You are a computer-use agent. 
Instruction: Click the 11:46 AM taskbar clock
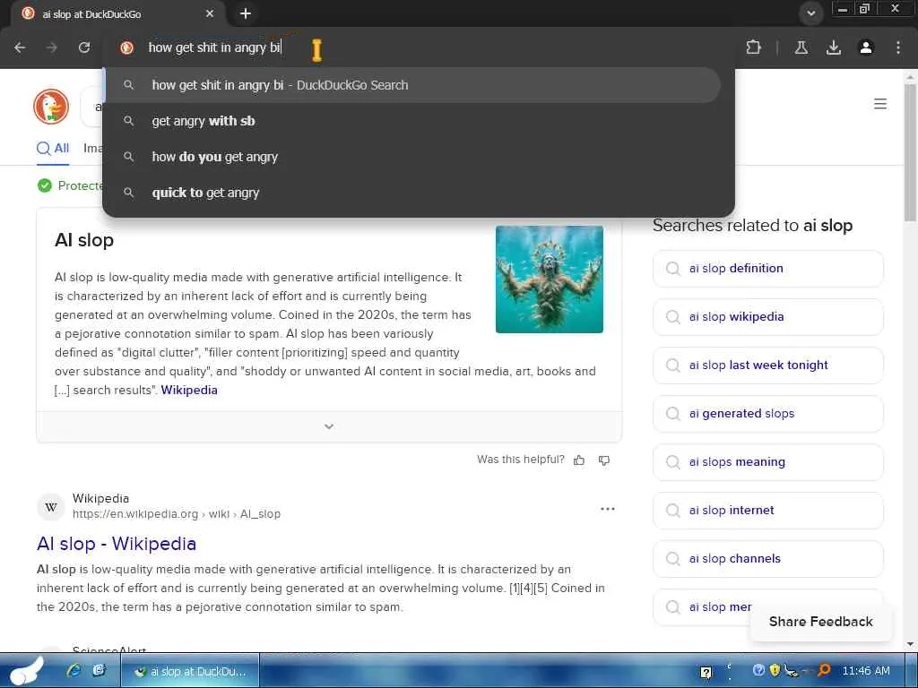pos(866,671)
